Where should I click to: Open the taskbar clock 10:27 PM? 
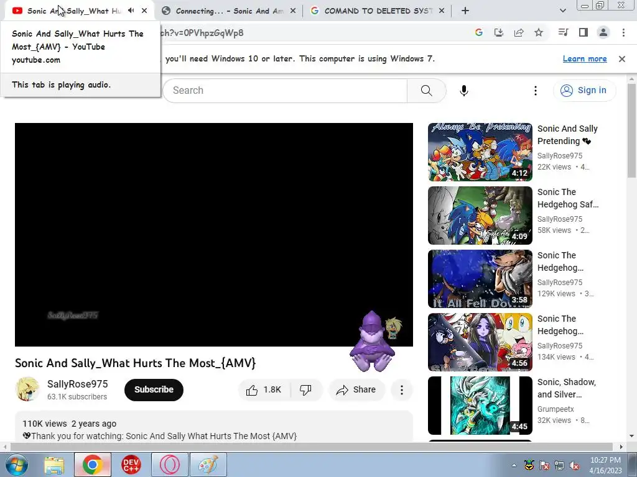tap(605, 465)
